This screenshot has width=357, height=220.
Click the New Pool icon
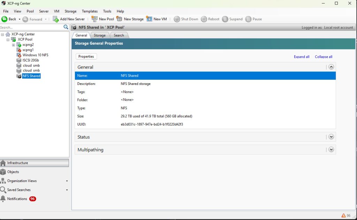(94, 19)
